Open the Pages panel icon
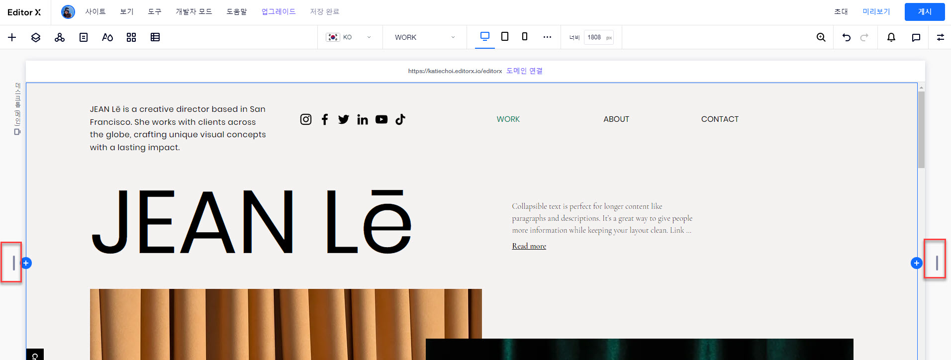Screen dimensions: 951x360 [84, 37]
